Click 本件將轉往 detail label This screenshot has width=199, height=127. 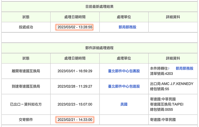159,68
